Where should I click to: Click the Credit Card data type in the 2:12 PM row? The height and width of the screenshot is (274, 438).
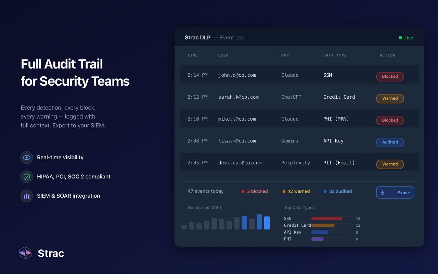[x=339, y=97]
